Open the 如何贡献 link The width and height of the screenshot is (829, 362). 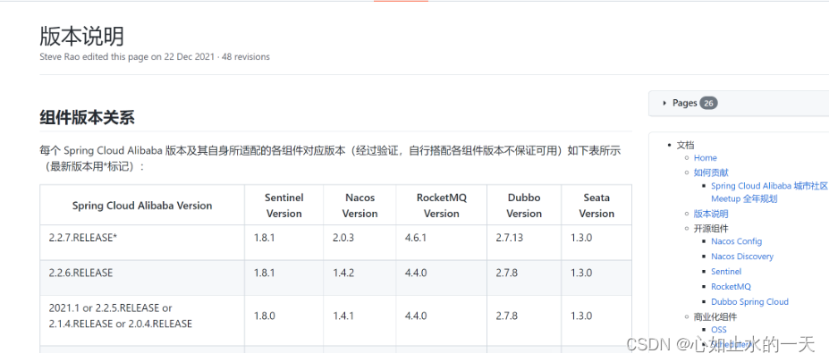tap(711, 173)
